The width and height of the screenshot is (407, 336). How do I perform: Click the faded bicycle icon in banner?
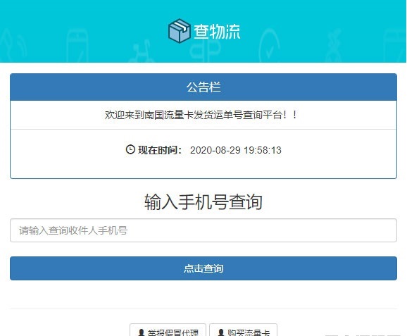[142, 52]
